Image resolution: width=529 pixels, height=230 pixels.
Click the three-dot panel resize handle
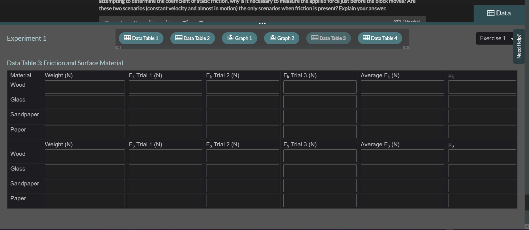262,24
